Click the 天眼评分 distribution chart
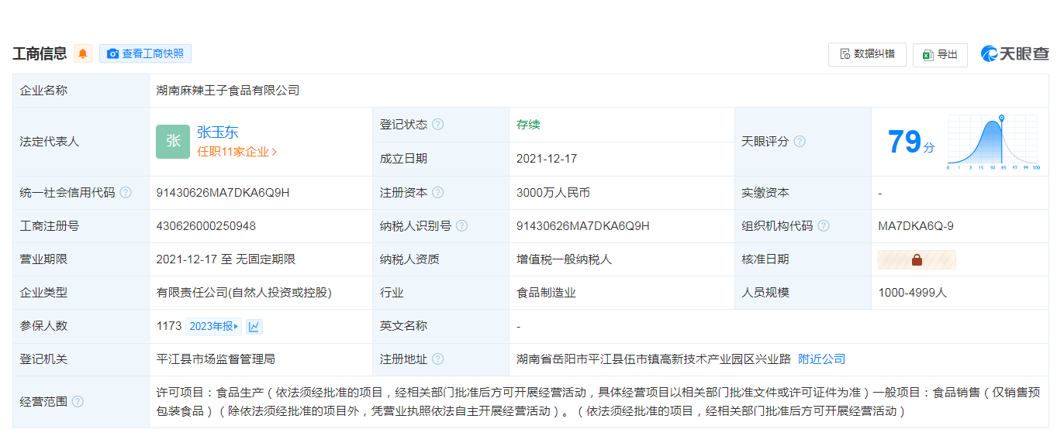This screenshot has height=436, width=1057. tap(993, 142)
